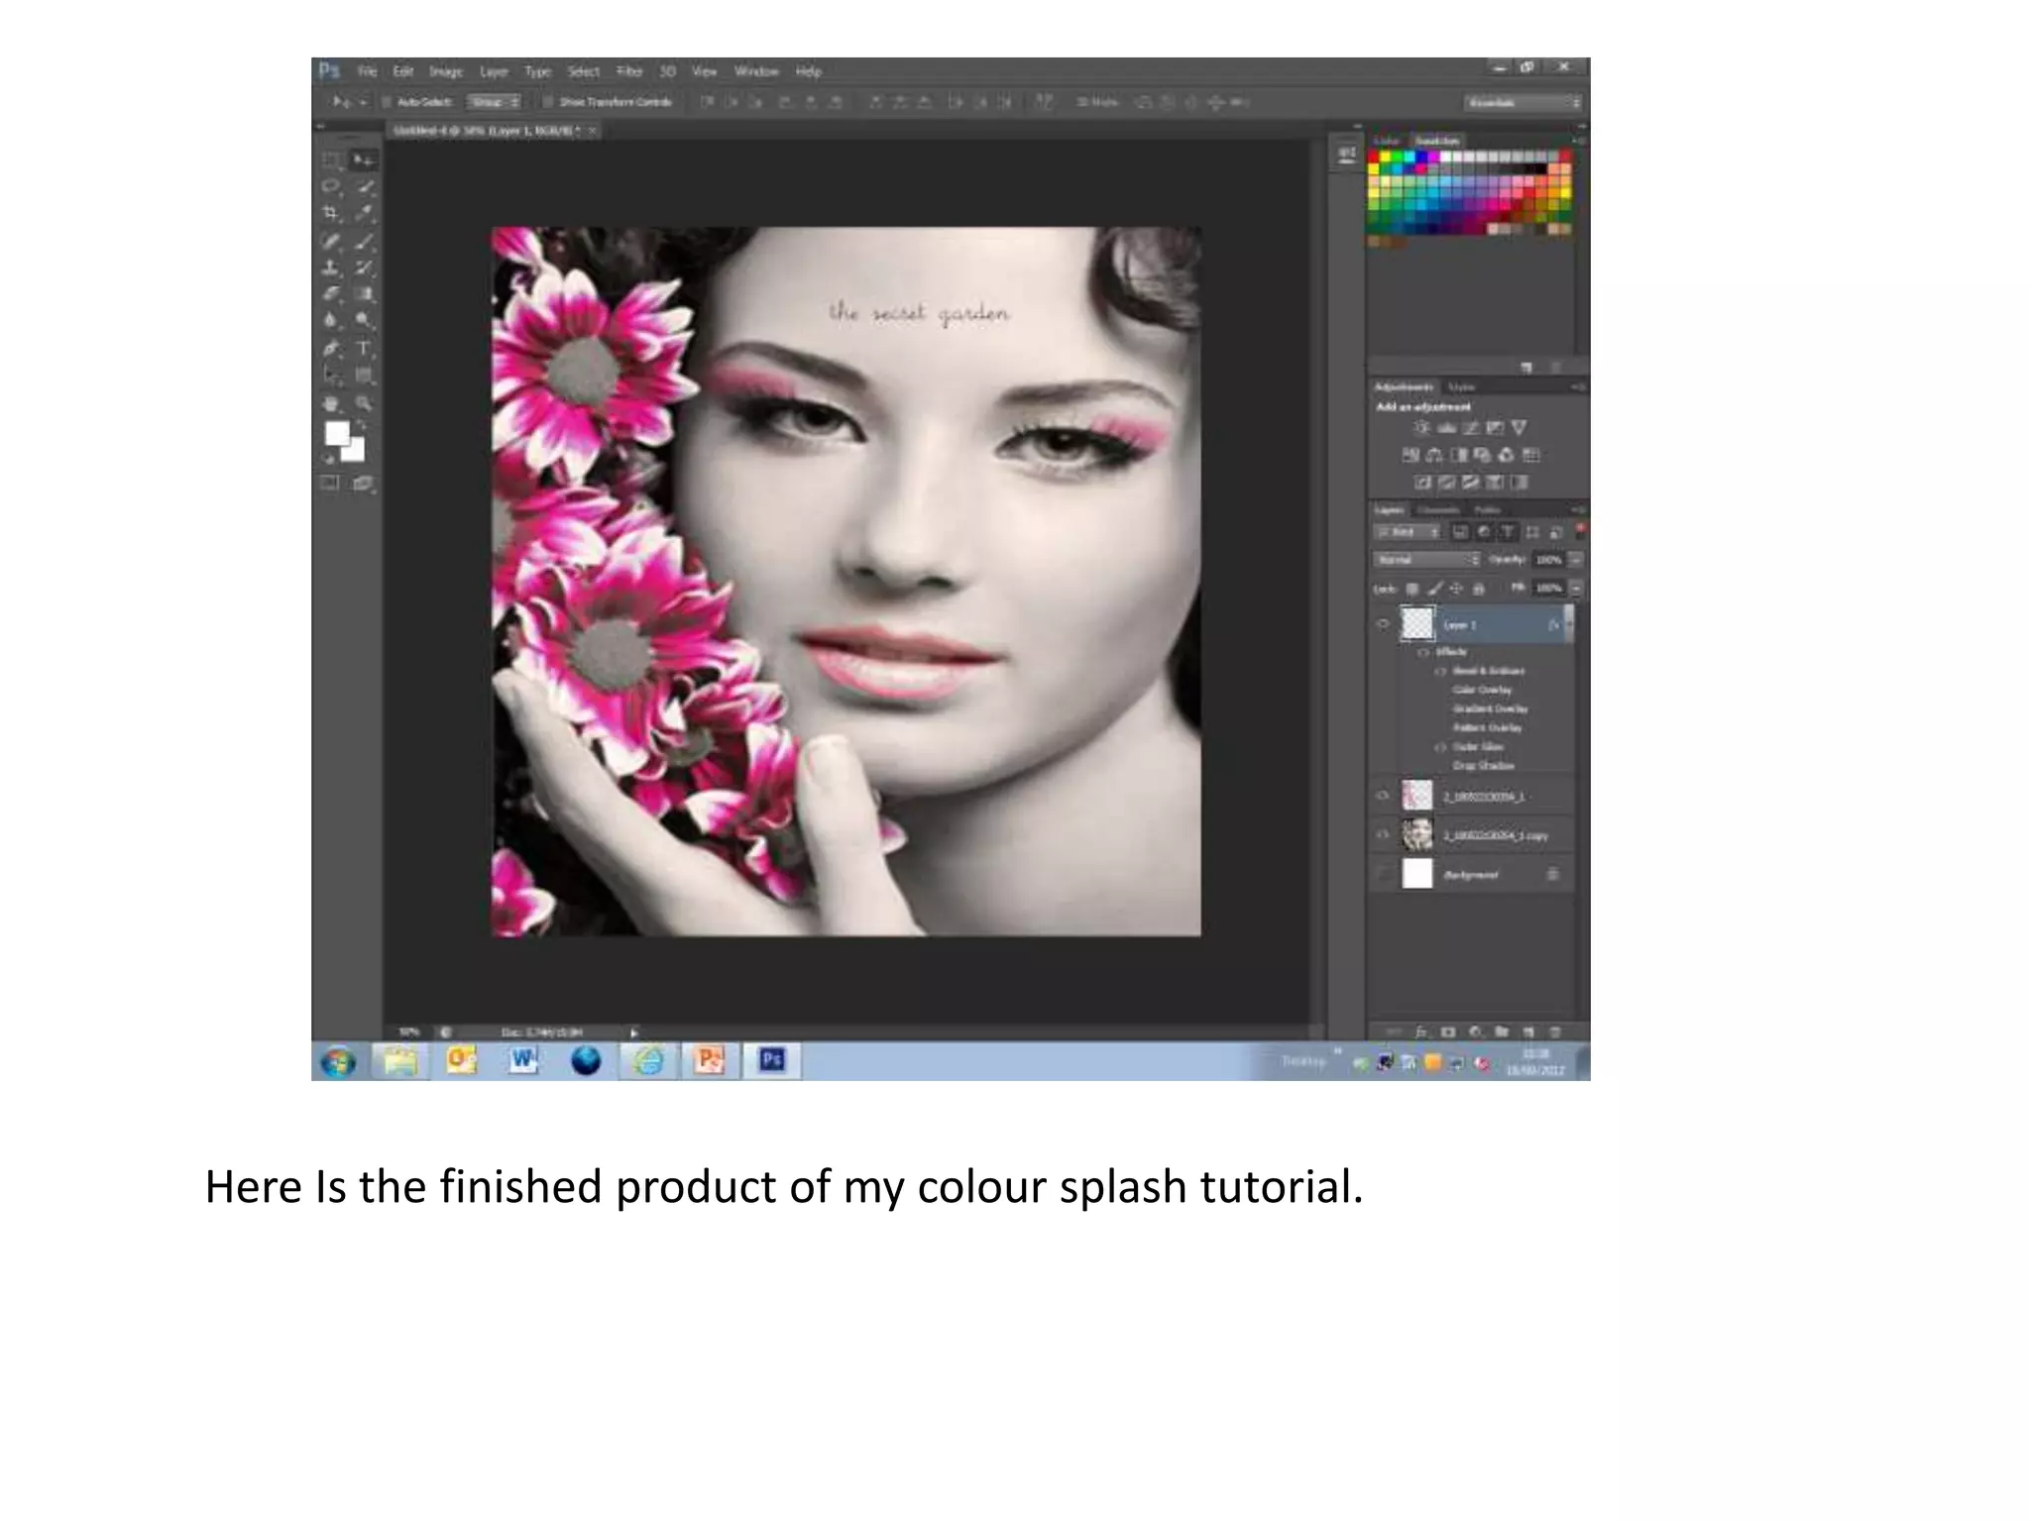Switch to the Styles tab
2030x1522 pixels.
1462,386
